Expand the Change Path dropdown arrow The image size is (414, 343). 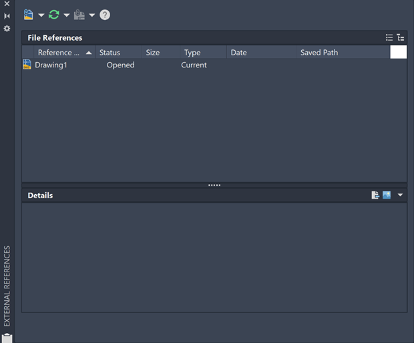click(92, 15)
